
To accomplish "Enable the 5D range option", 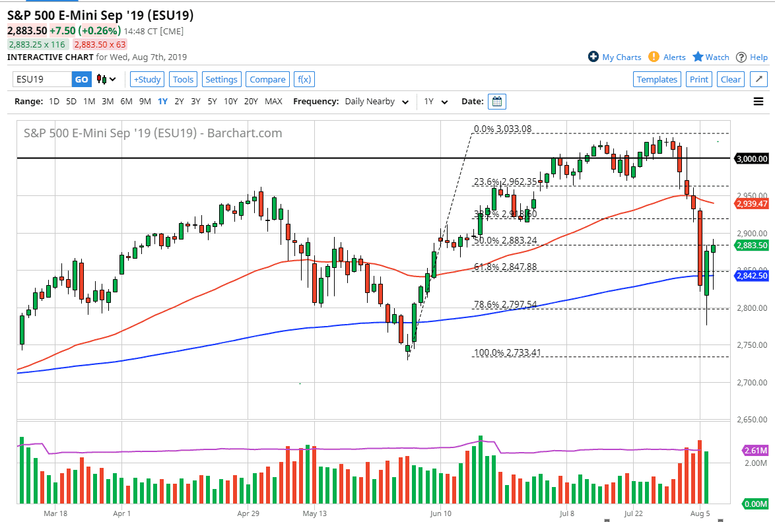I will (71, 101).
